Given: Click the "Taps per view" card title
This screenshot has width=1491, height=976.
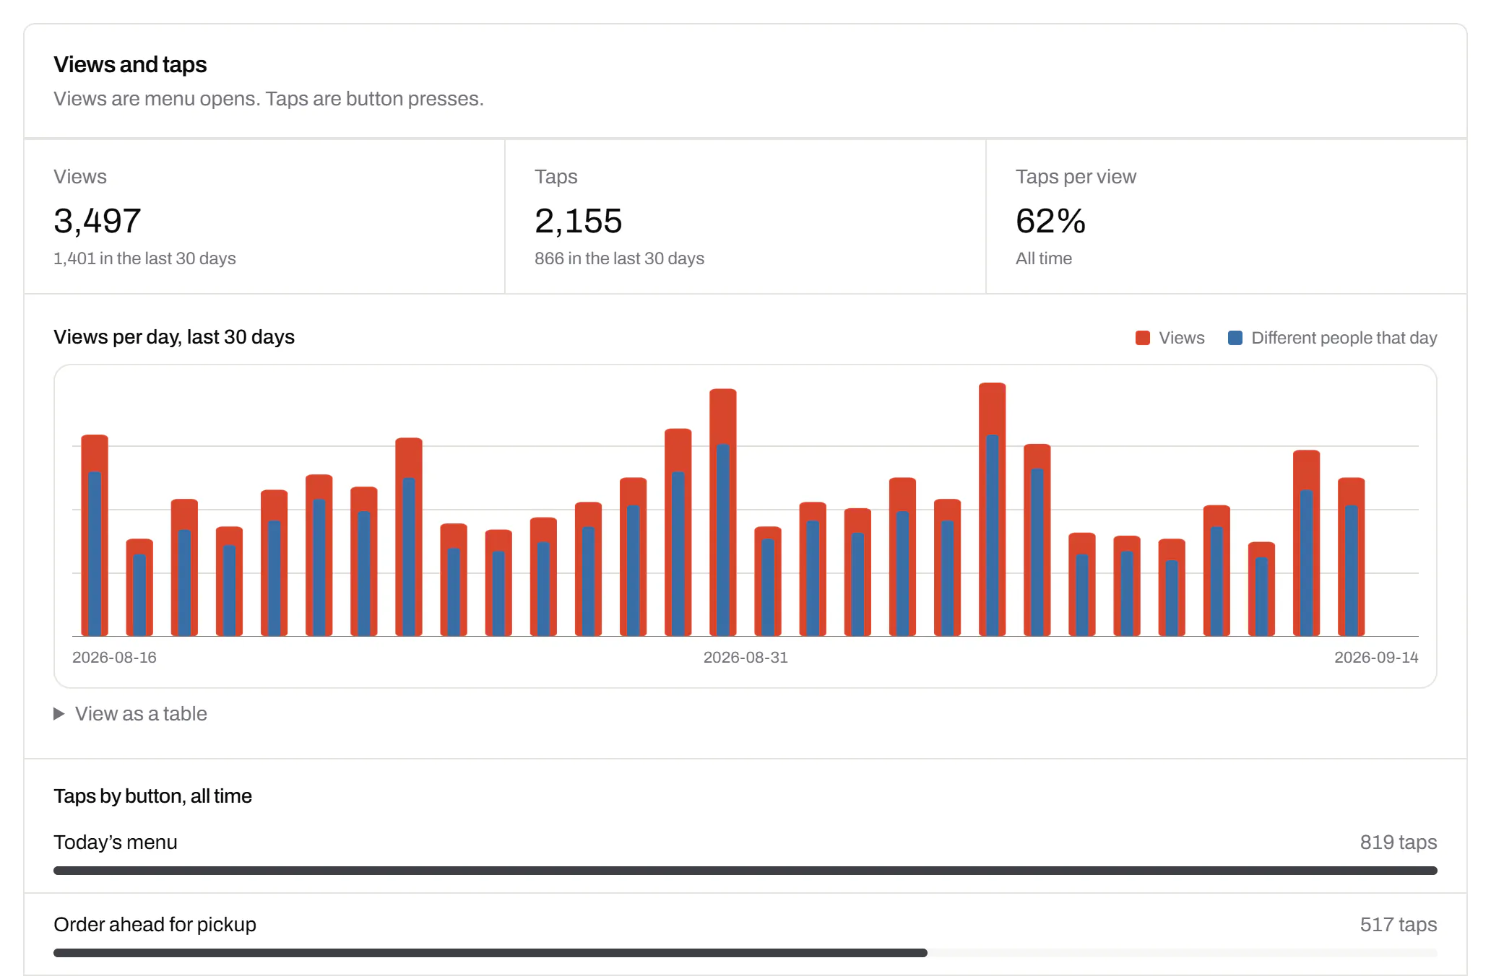Looking at the screenshot, I should pyautogui.click(x=1076, y=177).
